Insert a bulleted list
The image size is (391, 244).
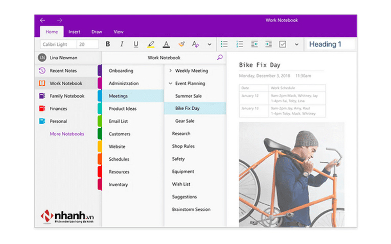[x=224, y=44]
